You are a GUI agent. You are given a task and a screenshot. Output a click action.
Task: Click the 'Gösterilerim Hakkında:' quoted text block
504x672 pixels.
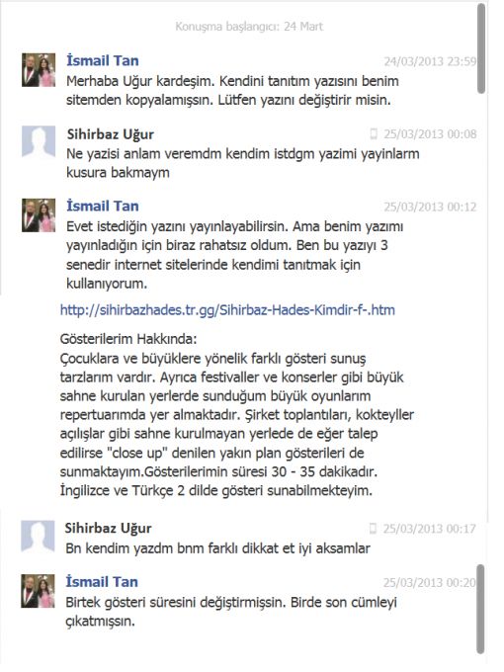pos(237,414)
